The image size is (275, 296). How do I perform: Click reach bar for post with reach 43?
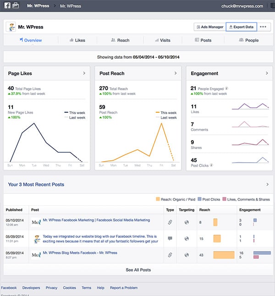pos(224,255)
